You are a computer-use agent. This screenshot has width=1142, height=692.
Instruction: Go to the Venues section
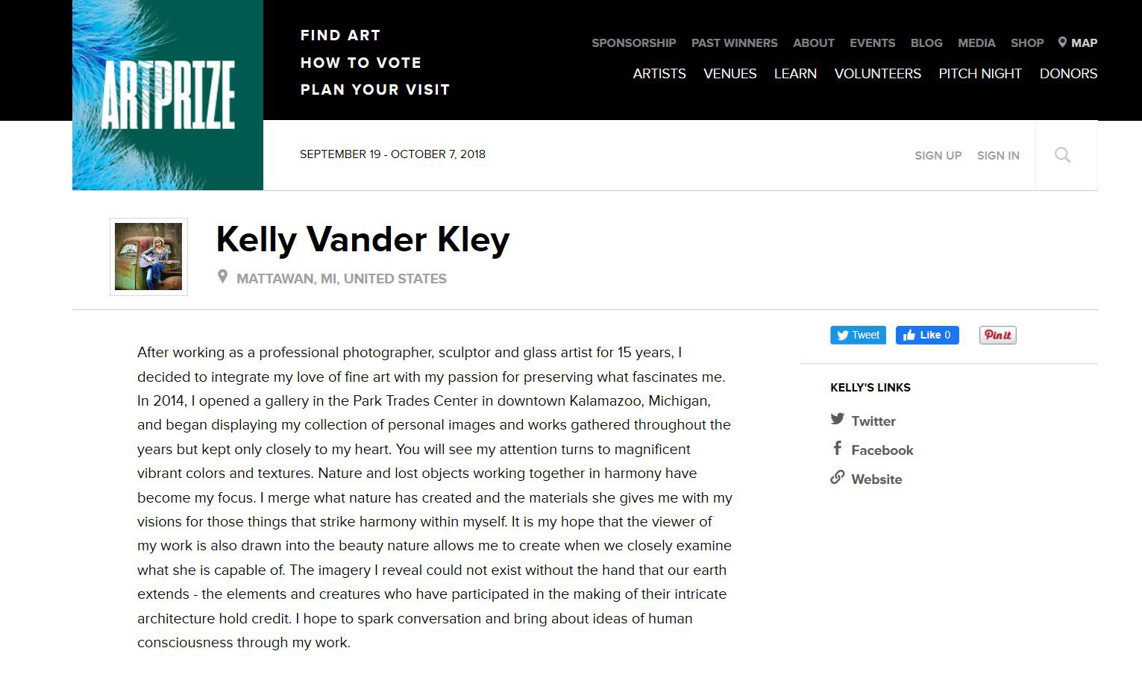(x=730, y=74)
